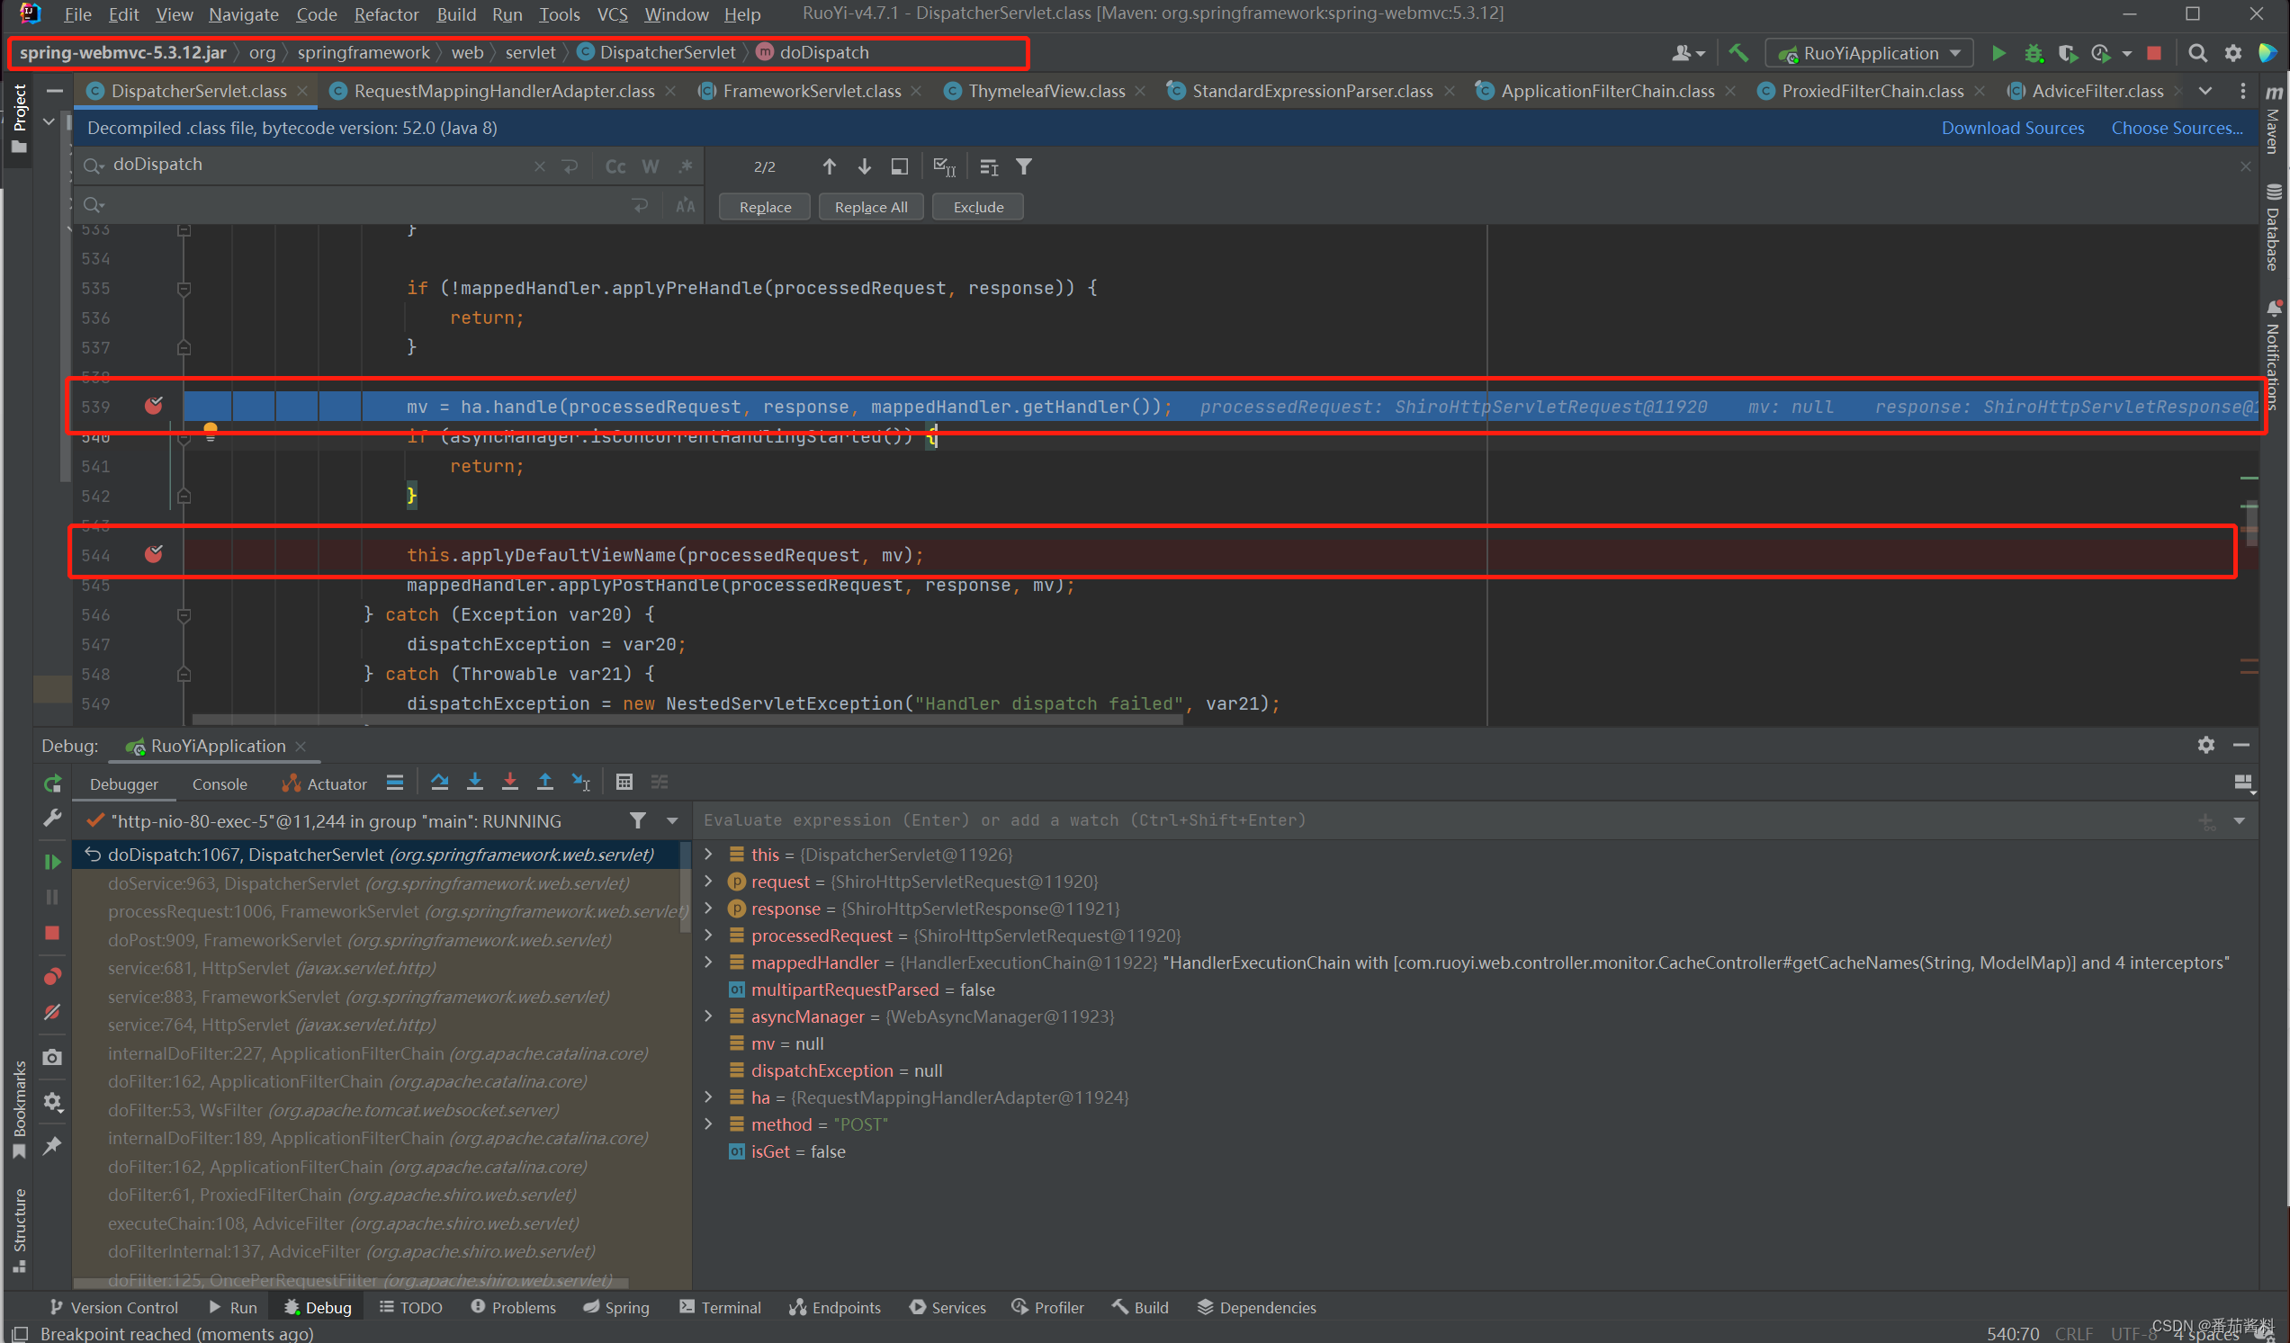Click the Build project hammer icon

pos(1738,54)
